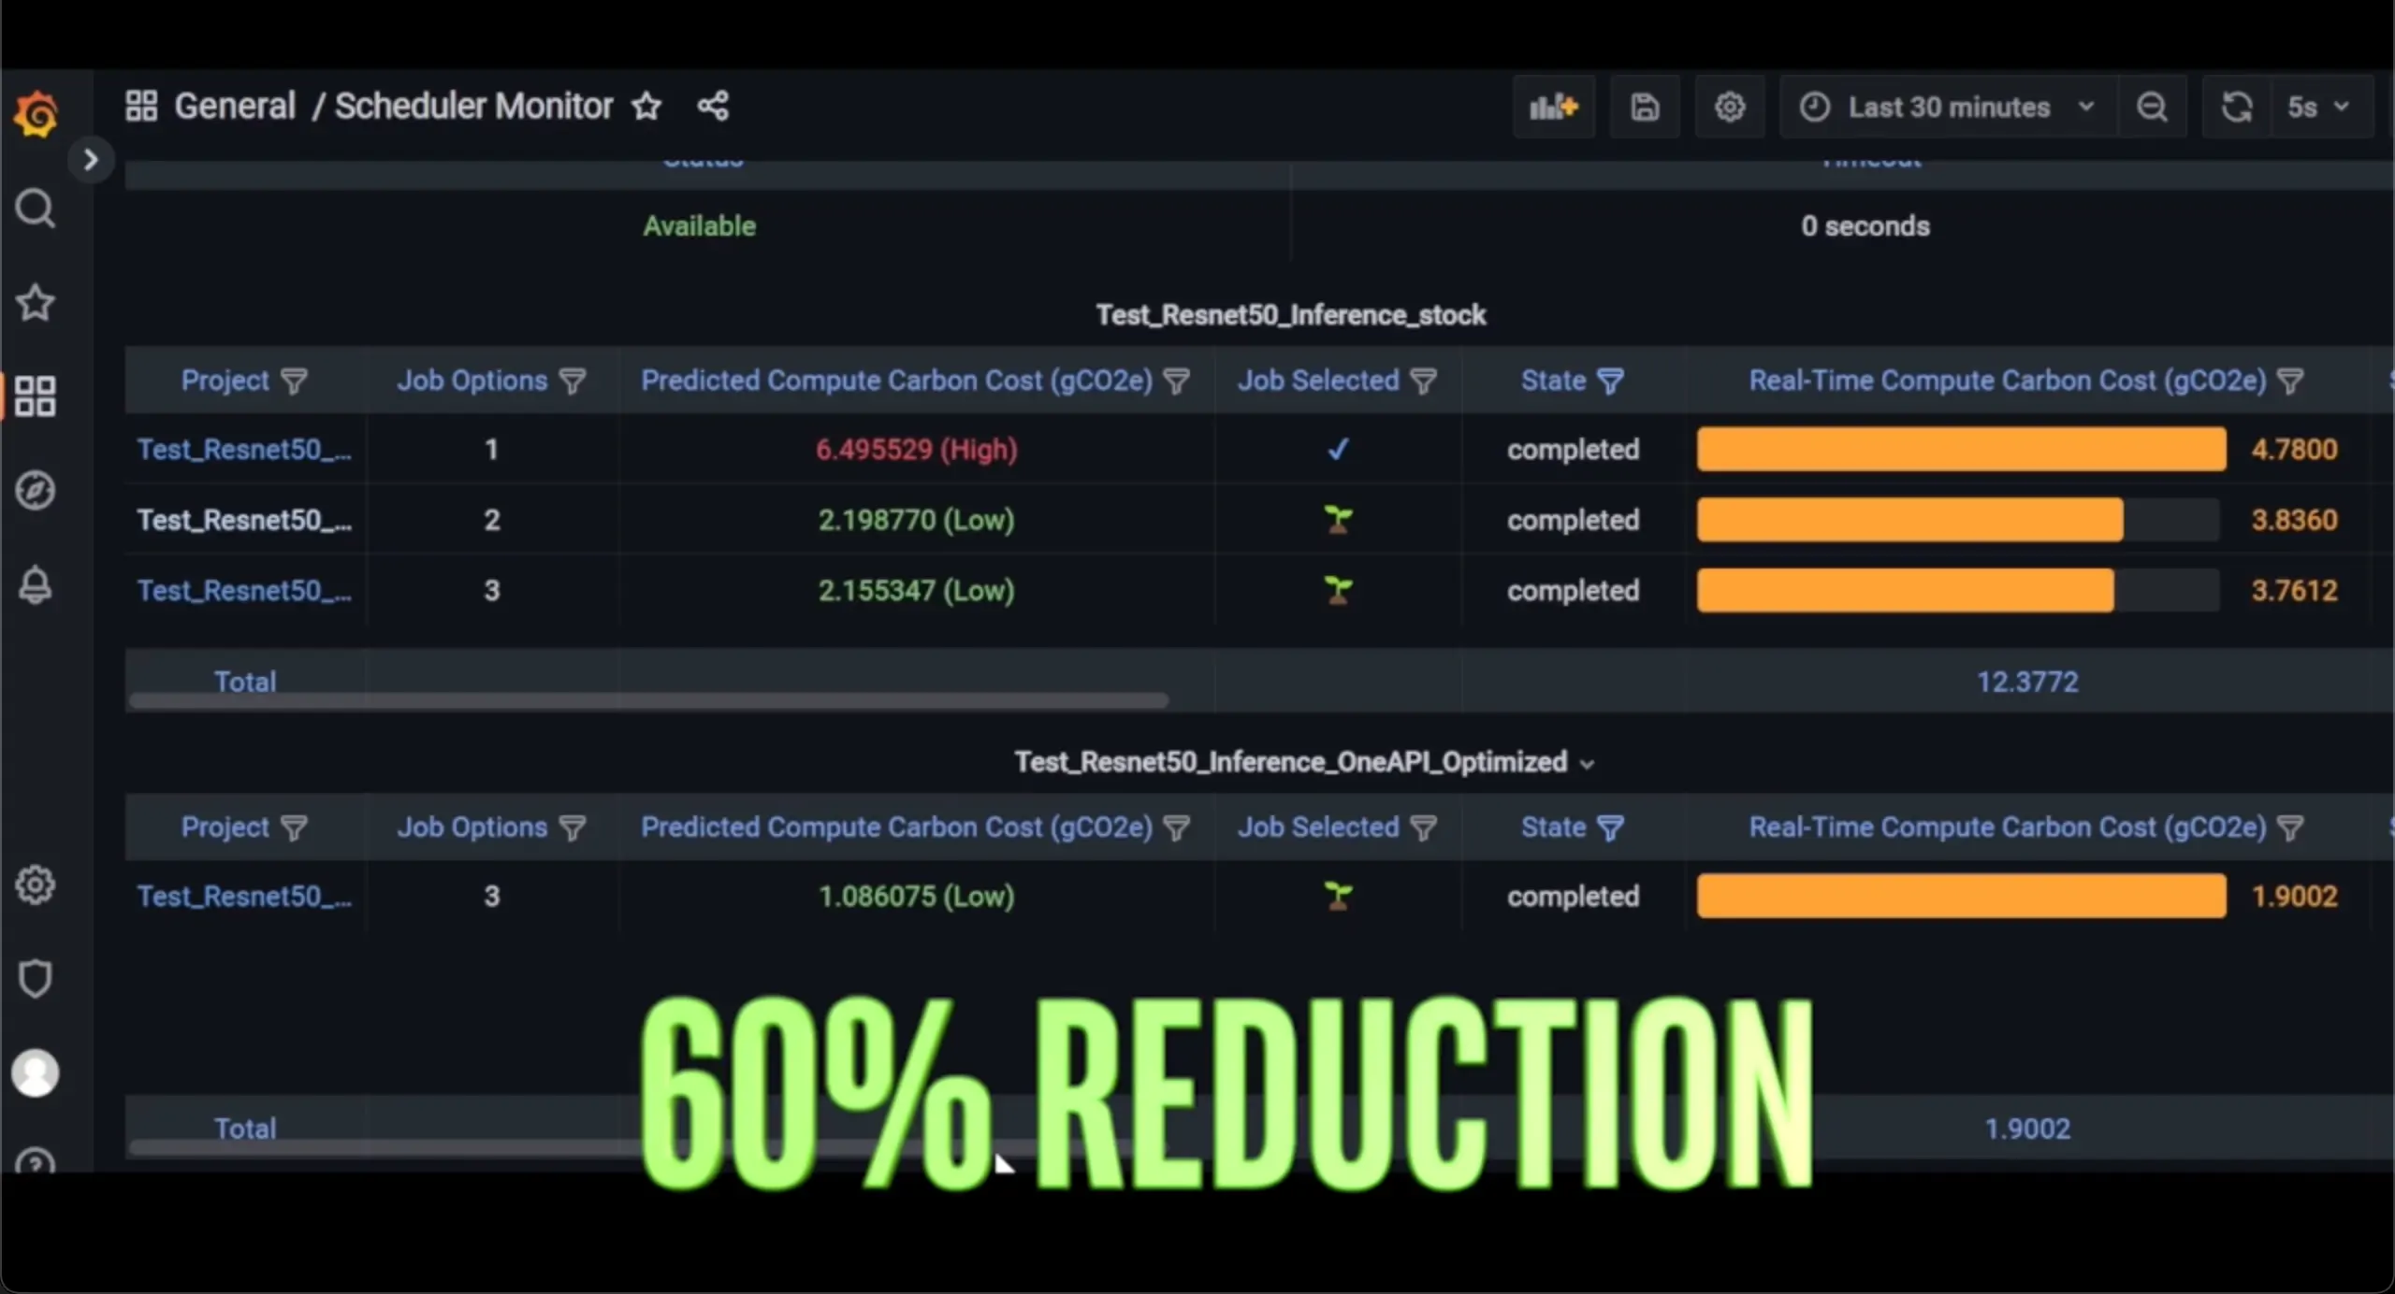This screenshot has width=2395, height=1294.
Task: Open the General folder breadcrumb
Action: point(235,106)
